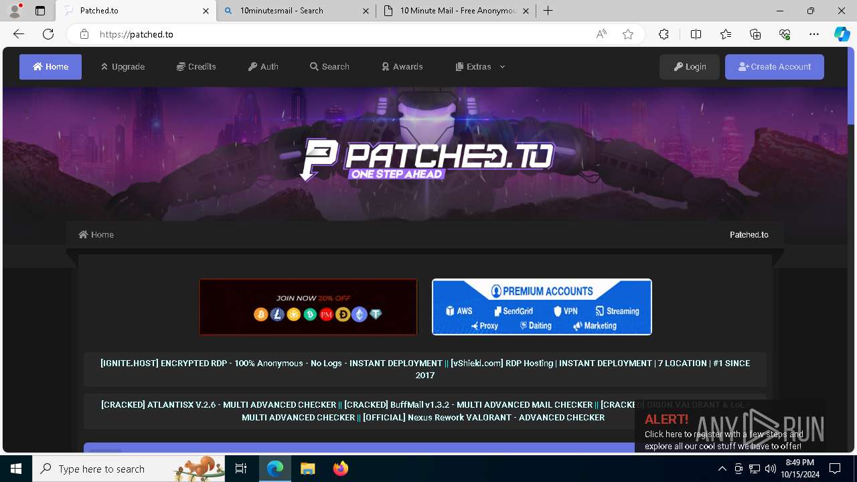Open browser Extensions puzzle icon
Screen dimensions: 857x482
click(x=664, y=34)
